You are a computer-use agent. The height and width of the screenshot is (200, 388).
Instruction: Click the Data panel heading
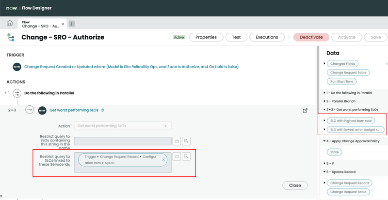tap(333, 53)
